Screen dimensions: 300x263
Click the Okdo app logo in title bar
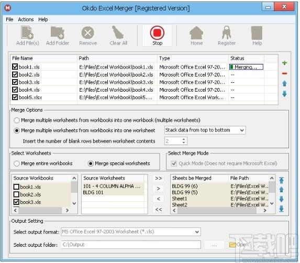[8, 8]
